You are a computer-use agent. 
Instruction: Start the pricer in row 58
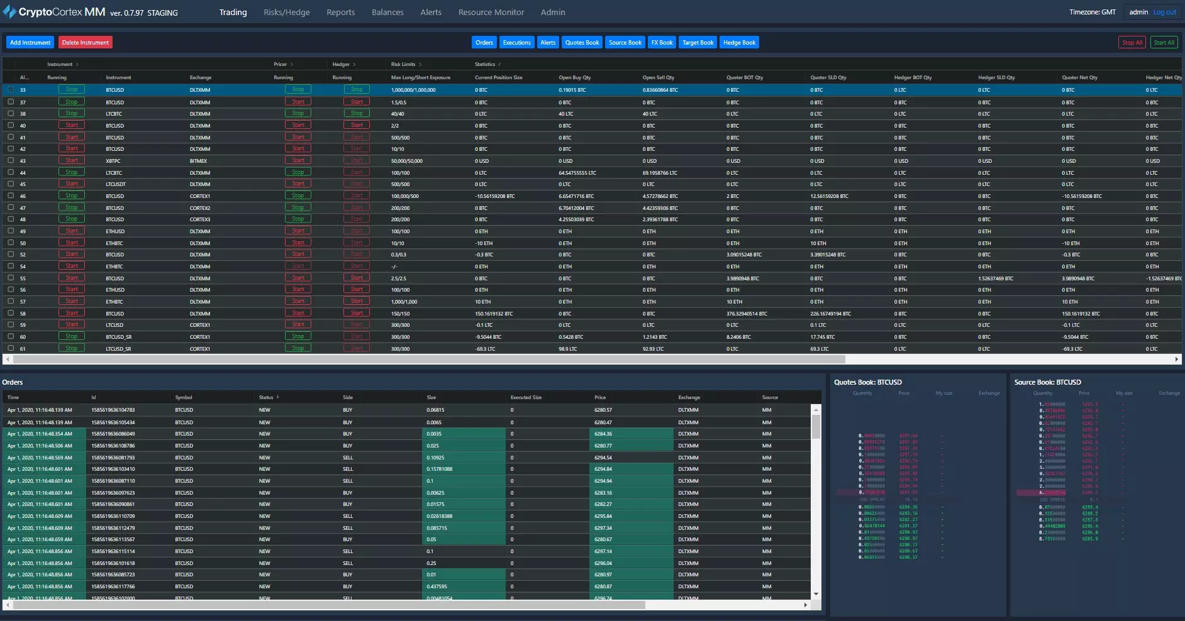pyautogui.click(x=298, y=313)
